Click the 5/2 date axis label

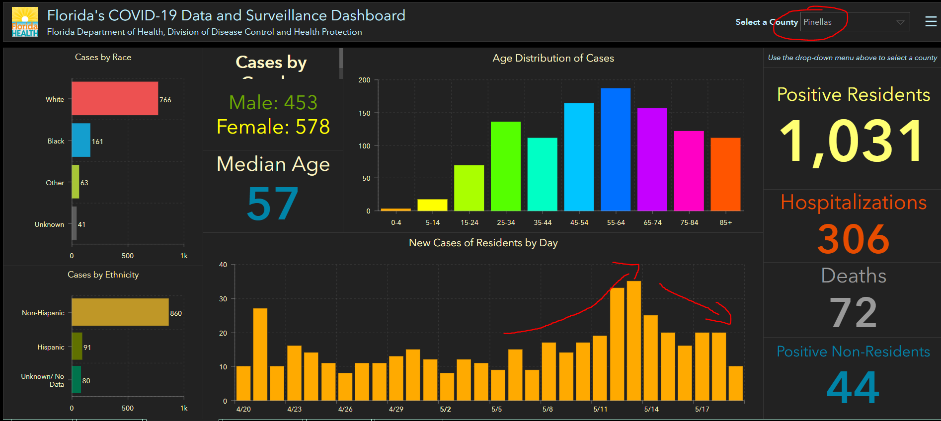(x=446, y=409)
